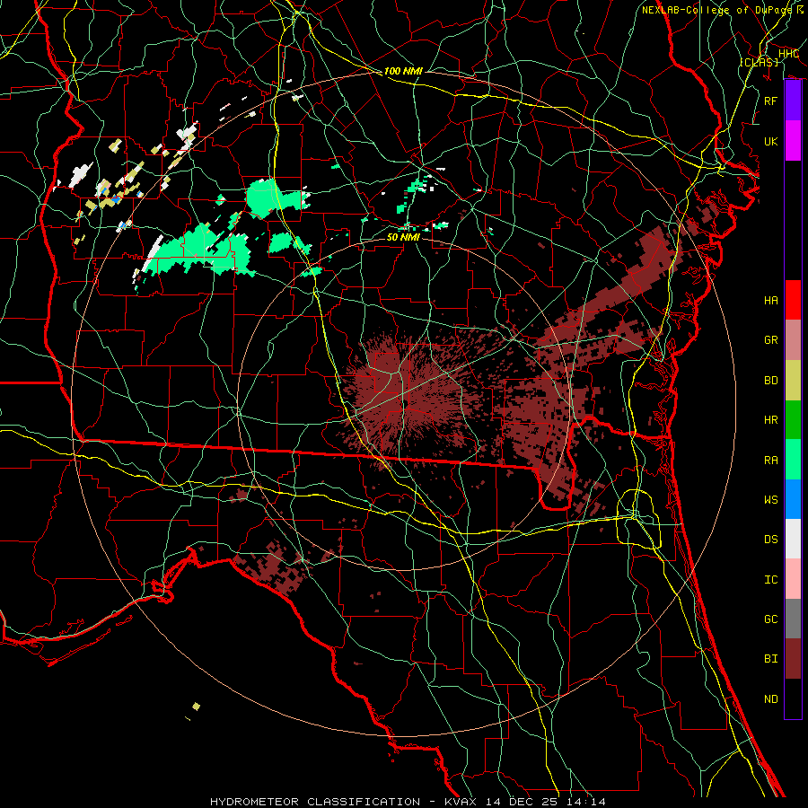Click the HR legend label
The height and width of the screenshot is (808, 808).
click(x=771, y=420)
